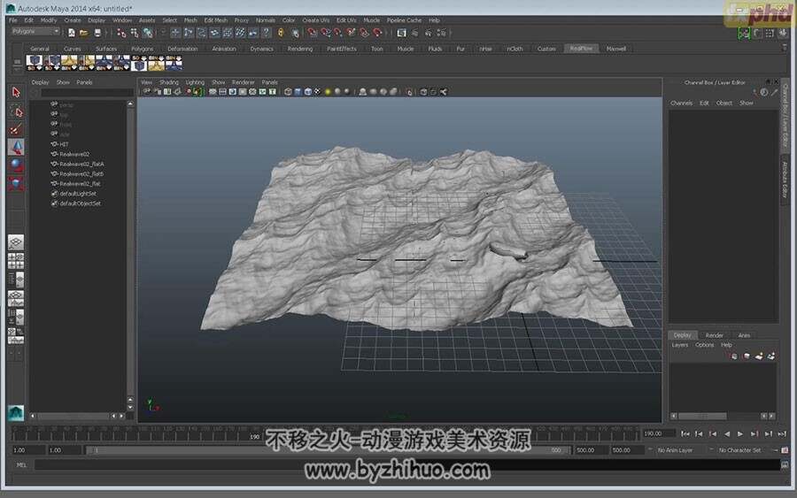Select the Render tab in Layer Editor
The image size is (797, 498).
(x=714, y=335)
